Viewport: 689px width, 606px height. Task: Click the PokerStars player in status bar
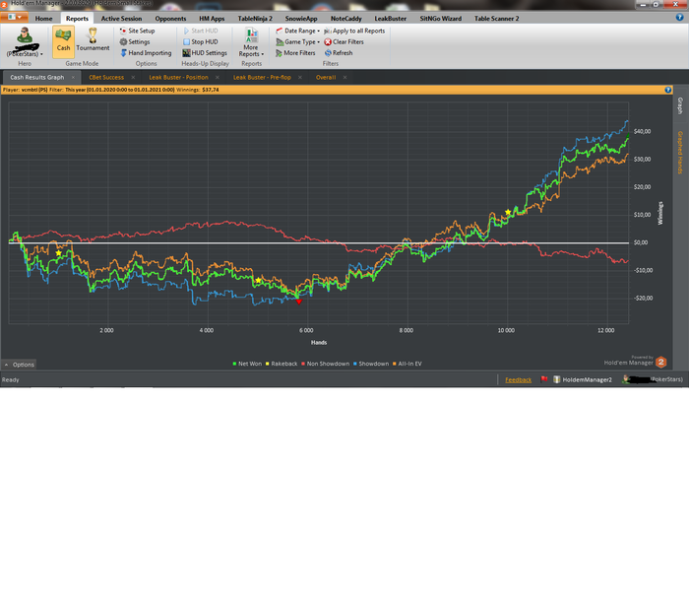tap(653, 379)
